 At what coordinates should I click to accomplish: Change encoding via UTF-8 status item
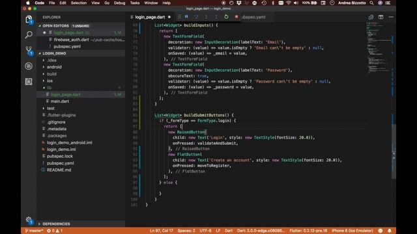click(x=205, y=231)
